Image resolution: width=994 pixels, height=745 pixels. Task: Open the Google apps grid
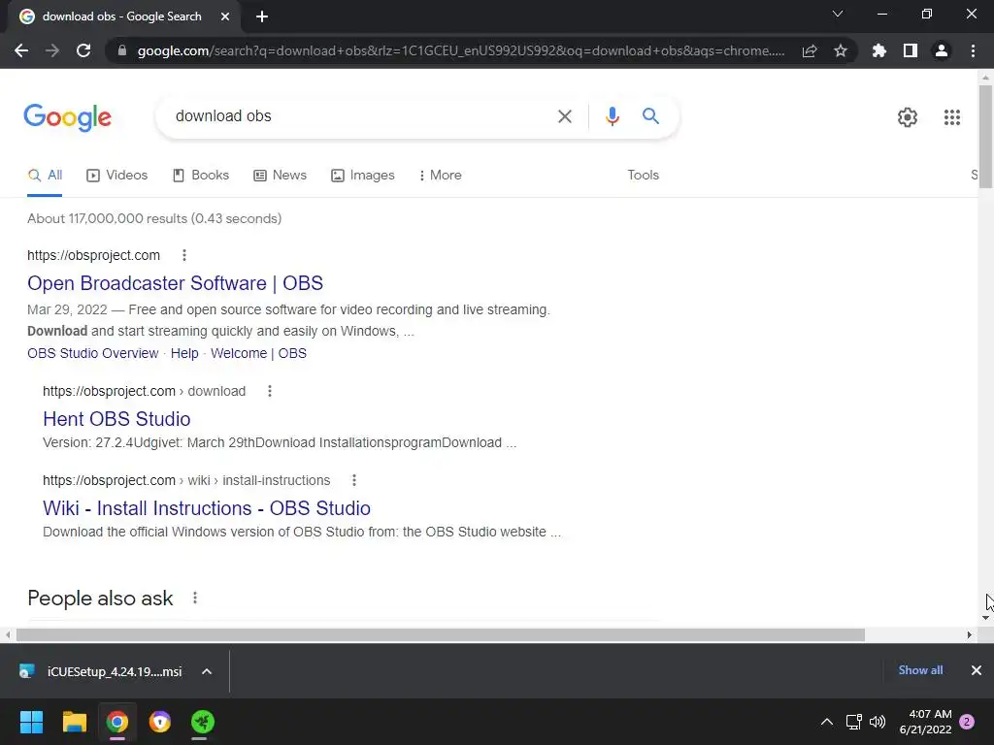tap(951, 117)
